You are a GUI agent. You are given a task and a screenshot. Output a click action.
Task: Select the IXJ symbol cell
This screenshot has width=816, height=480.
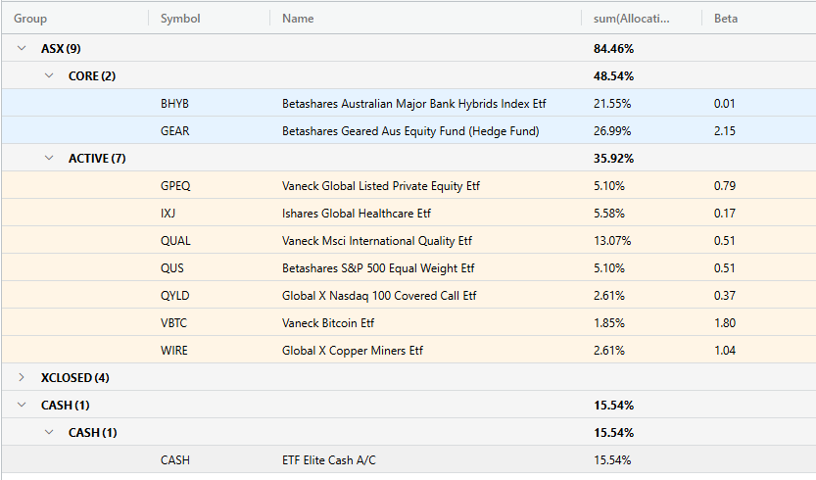(x=168, y=214)
